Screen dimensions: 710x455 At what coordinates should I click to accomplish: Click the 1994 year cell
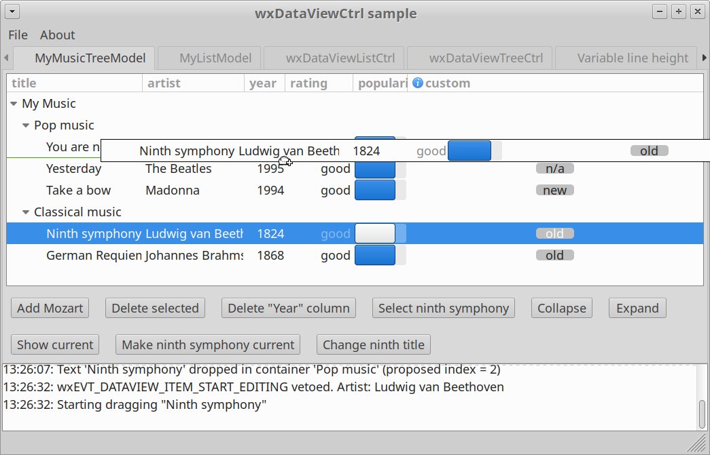point(270,191)
